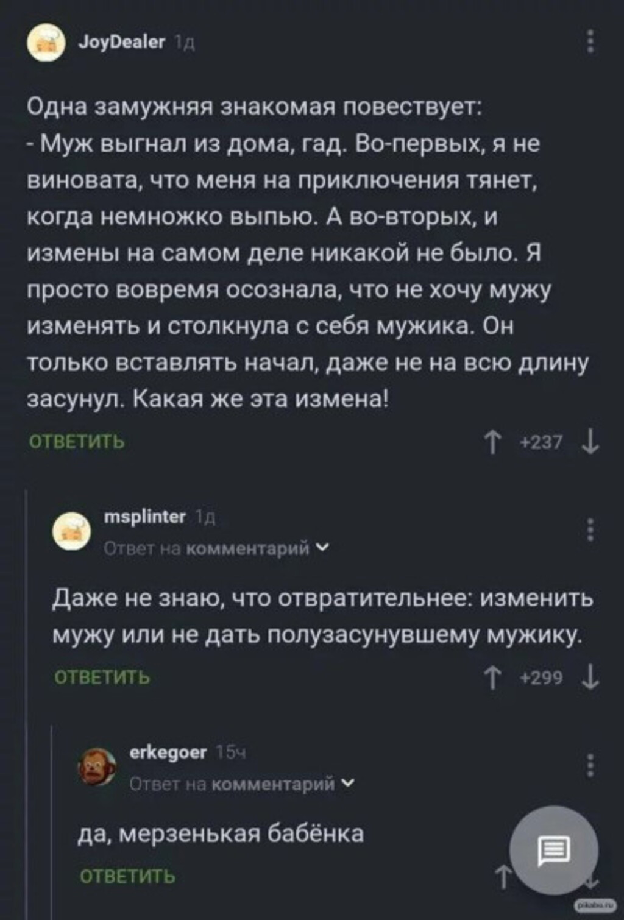The width and height of the screenshot is (624, 920).
Task: Open JoyDealer comment three-dot menu
Action: coord(590,42)
